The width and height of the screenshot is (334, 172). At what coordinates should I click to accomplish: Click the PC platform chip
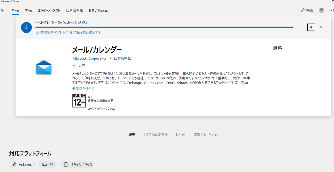(x=47, y=164)
